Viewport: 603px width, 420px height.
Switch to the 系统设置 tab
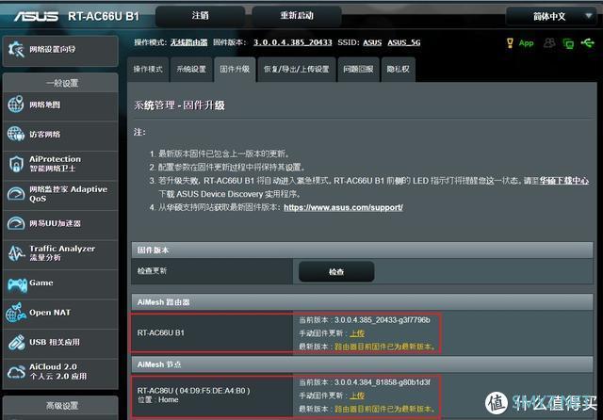[191, 69]
